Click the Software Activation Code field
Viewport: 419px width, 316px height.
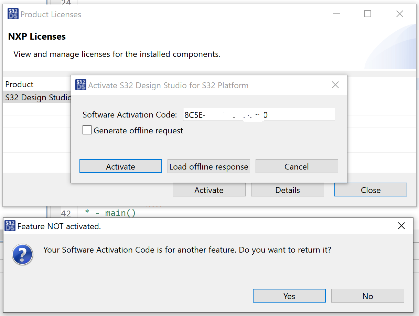tap(259, 115)
